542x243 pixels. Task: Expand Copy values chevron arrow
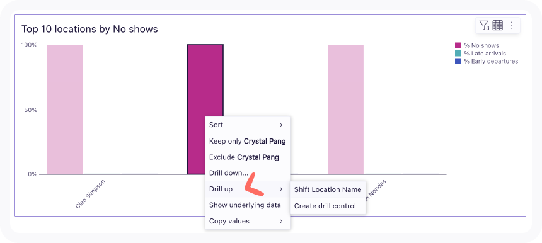(280, 221)
